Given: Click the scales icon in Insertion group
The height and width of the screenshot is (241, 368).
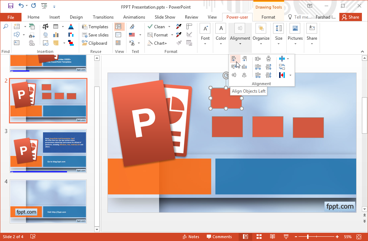Looking at the screenshot, I should click(x=46, y=27).
